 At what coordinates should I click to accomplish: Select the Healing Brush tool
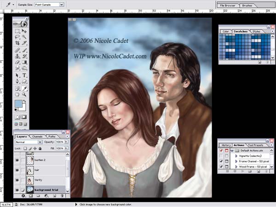click(x=17, y=50)
